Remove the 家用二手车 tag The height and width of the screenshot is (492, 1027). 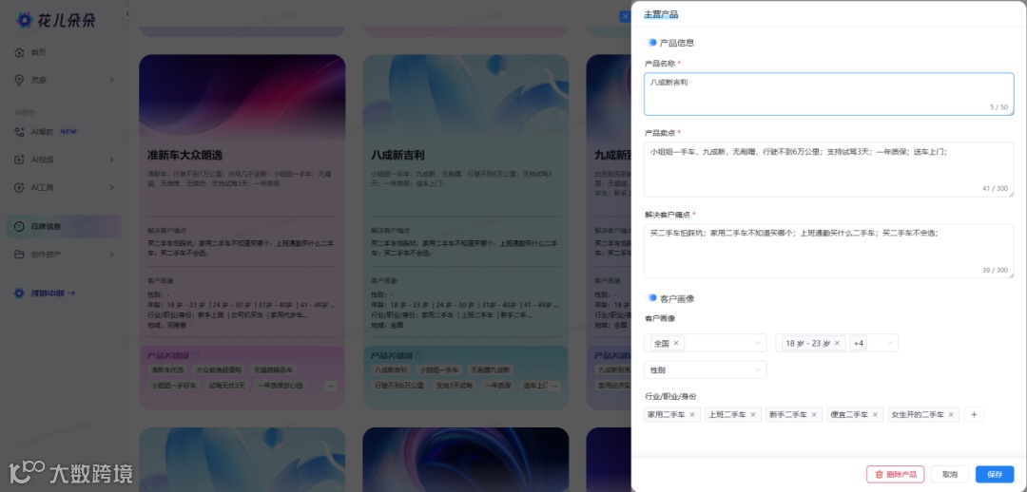(691, 415)
